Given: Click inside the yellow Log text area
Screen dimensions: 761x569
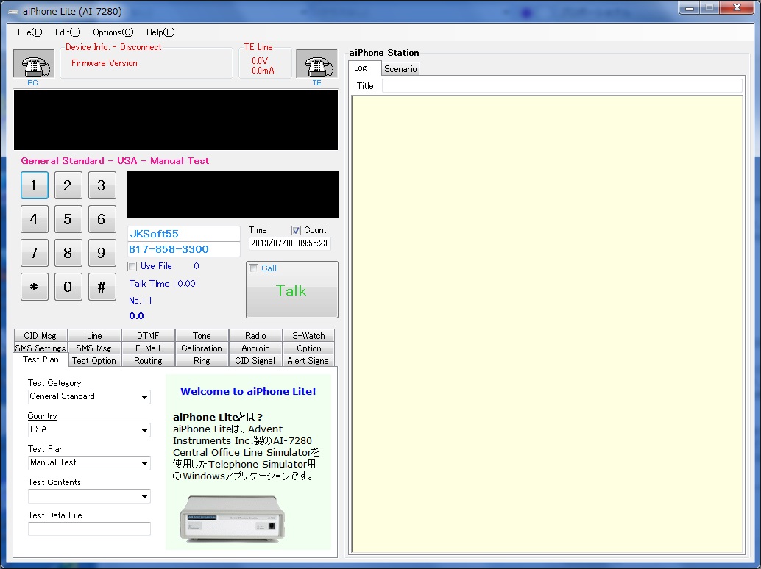Looking at the screenshot, I should coord(547,324).
